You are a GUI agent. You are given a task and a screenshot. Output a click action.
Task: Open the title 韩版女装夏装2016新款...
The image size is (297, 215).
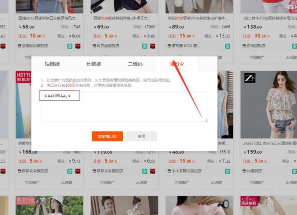(x=198, y=18)
